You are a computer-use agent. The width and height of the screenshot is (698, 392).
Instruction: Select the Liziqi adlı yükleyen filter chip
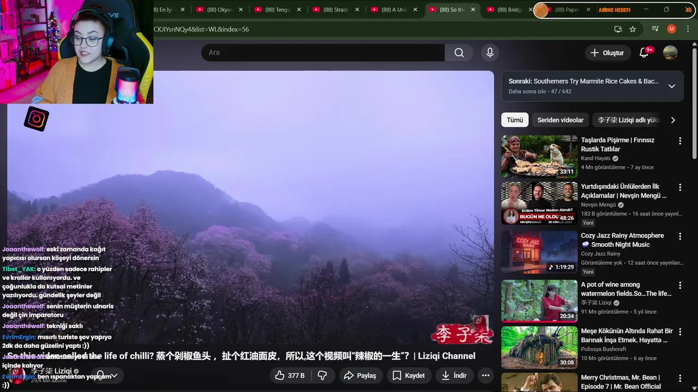pyautogui.click(x=628, y=120)
